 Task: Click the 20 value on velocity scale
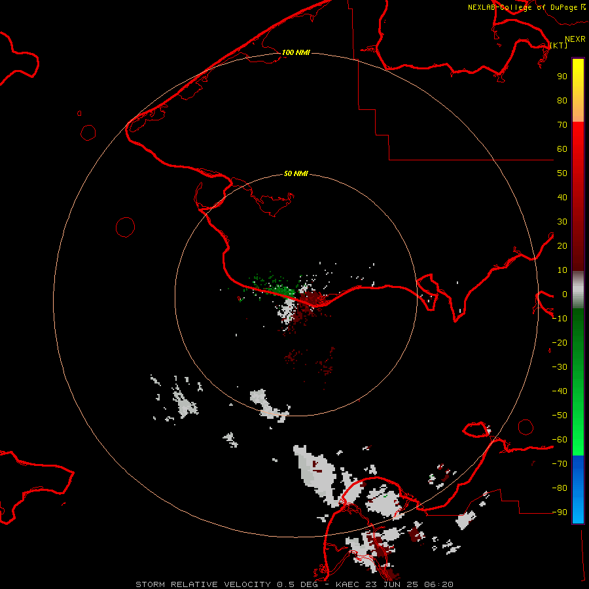click(562, 245)
